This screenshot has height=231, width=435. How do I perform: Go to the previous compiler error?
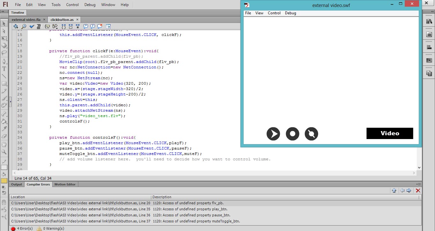402,191
